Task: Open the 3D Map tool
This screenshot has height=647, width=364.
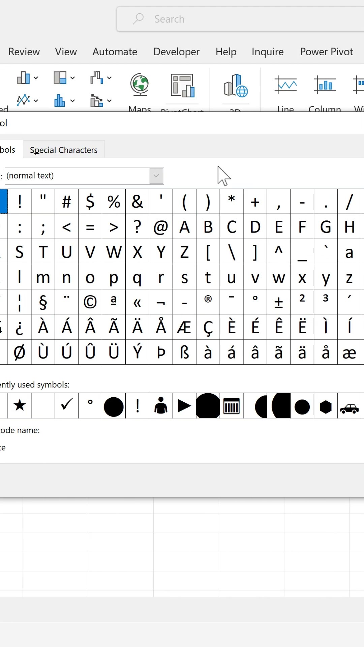Action: pyautogui.click(x=236, y=86)
